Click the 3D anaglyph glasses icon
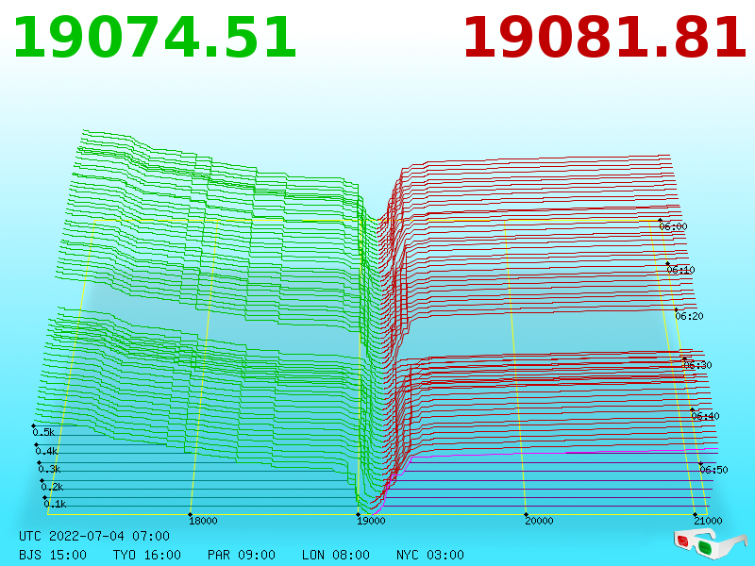This screenshot has height=566, width=755. pos(710,543)
